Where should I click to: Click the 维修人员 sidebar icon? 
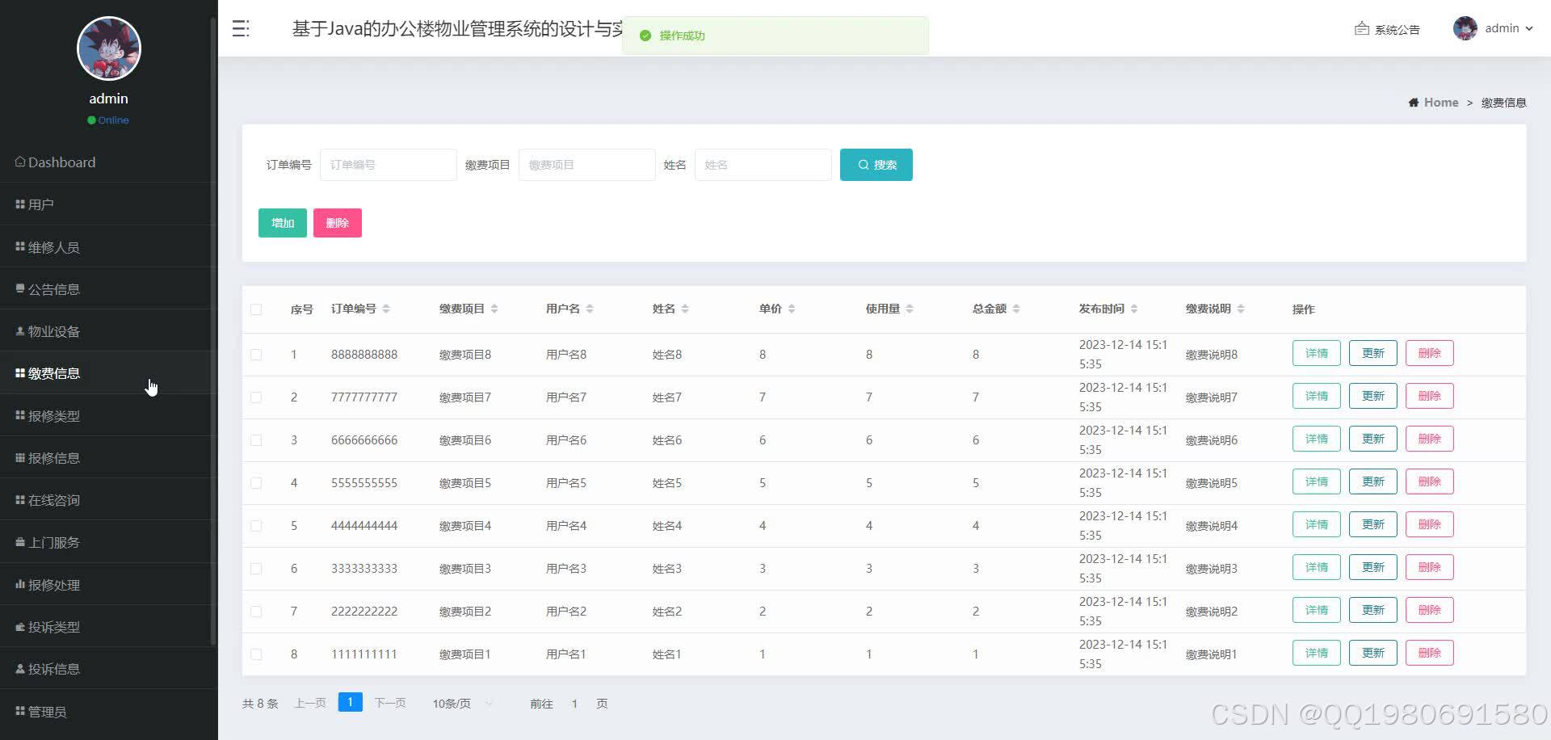[x=19, y=246]
